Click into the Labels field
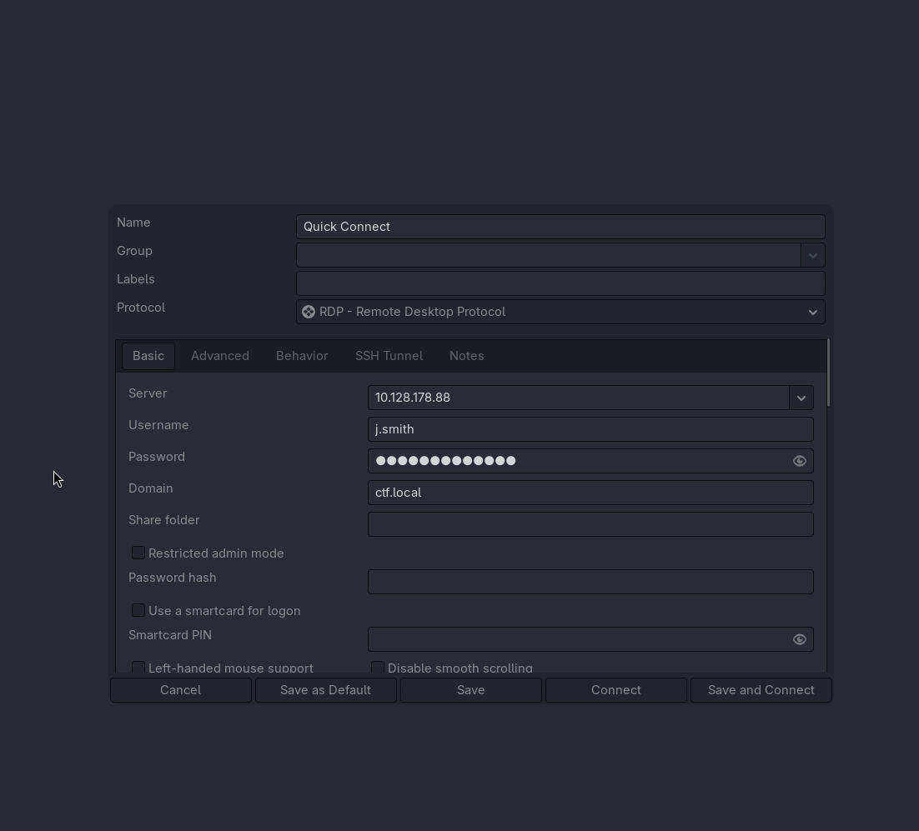Viewport: 919px width, 831px height. (x=560, y=283)
